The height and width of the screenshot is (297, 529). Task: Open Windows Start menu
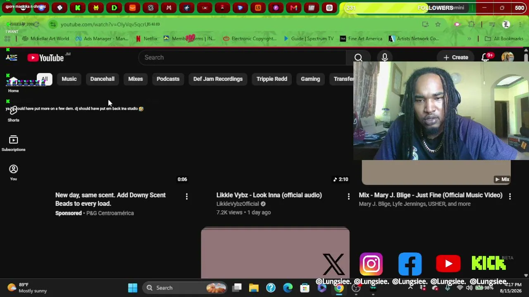point(133,288)
